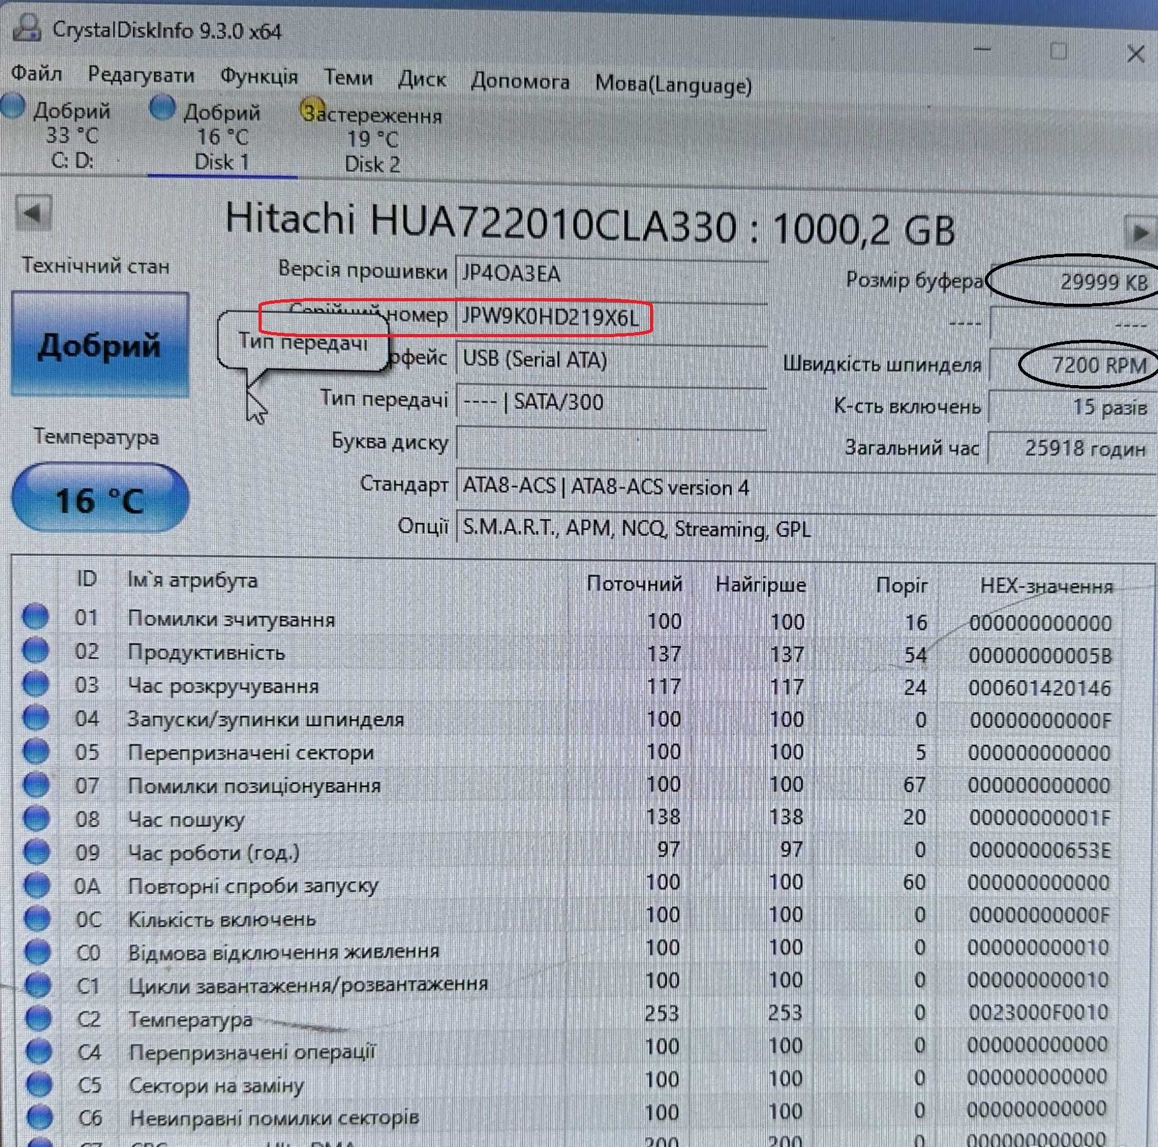The width and height of the screenshot is (1158, 1147).
Task: Click status icon of attribute 02 Продуктивність
Action: [35, 650]
